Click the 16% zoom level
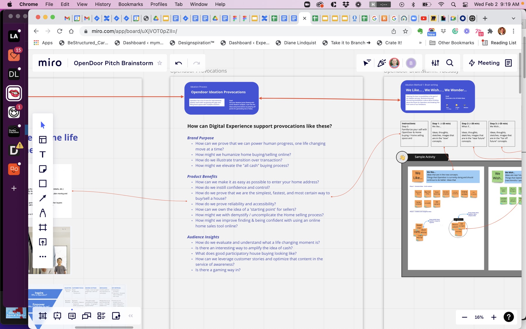The image size is (526, 329). pos(479,317)
